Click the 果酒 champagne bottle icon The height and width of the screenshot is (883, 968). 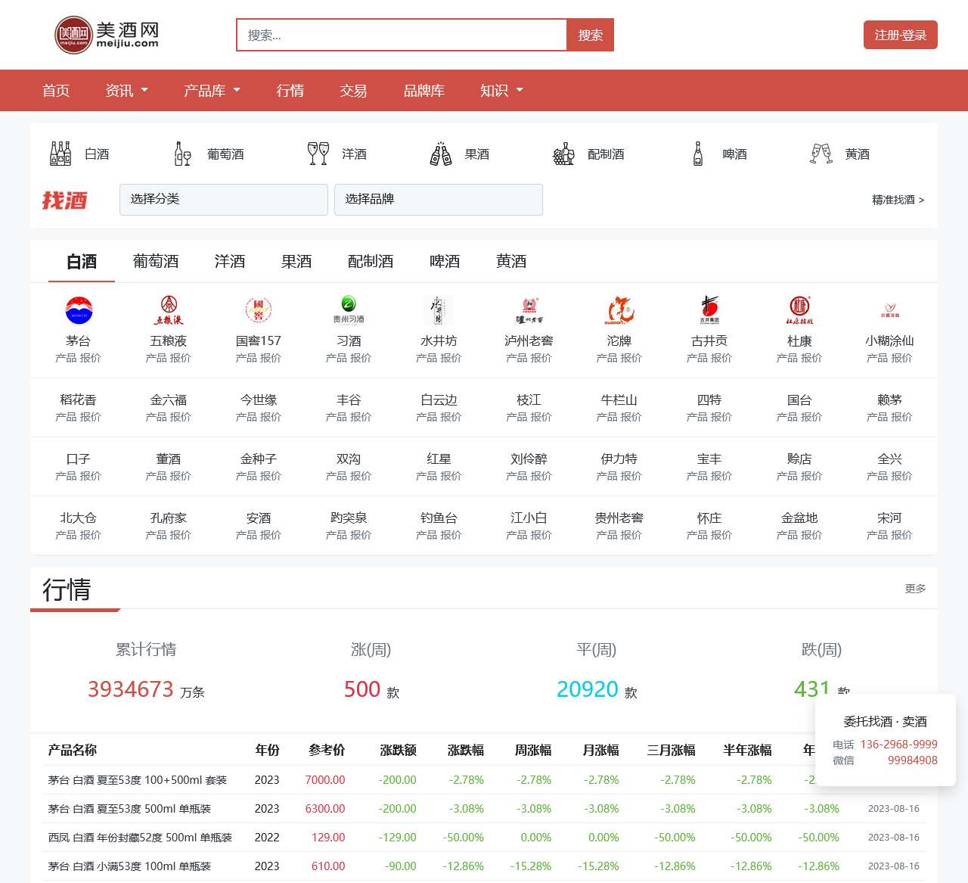point(439,153)
